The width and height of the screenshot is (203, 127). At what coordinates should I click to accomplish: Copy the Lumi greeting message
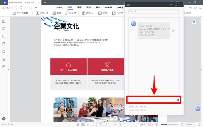click(173, 31)
